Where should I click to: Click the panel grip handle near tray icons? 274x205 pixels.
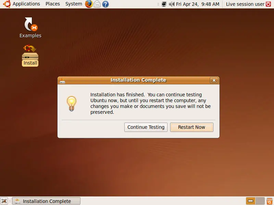pos(158,4)
